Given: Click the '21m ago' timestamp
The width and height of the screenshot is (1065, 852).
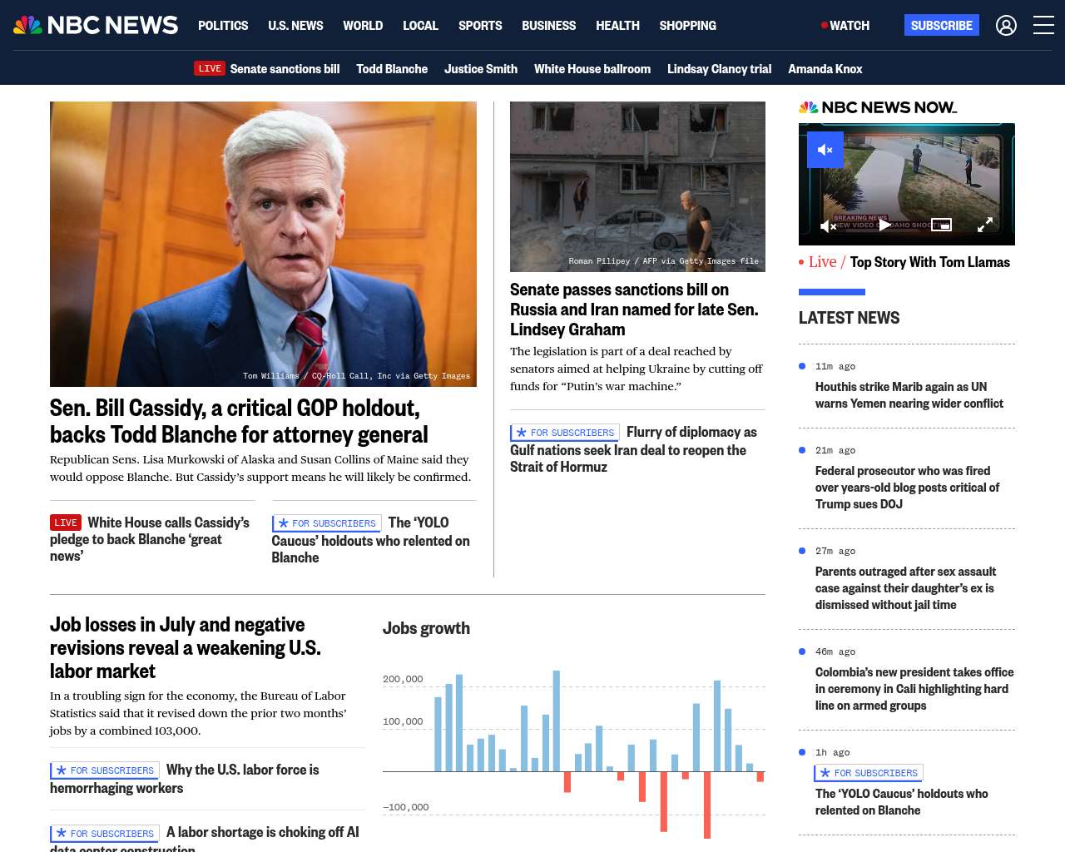Looking at the screenshot, I should 835,450.
